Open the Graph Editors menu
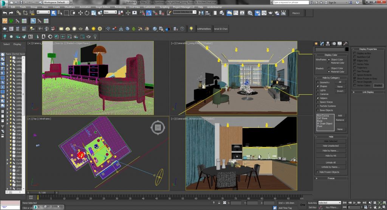 [103, 7]
